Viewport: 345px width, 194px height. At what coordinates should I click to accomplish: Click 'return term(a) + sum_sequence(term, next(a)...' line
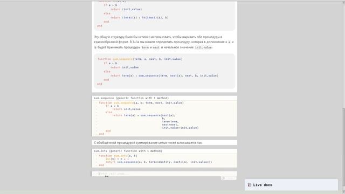(x=164, y=75)
